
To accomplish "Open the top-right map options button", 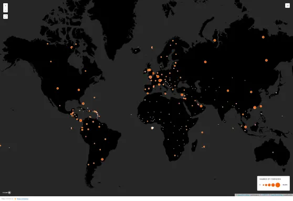I will 287,6.
